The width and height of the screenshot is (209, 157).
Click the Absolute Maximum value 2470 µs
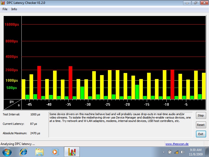coord(35,133)
